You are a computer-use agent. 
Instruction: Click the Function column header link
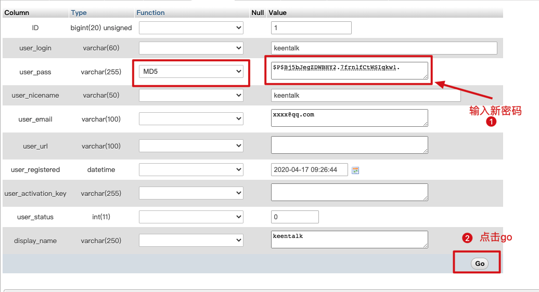[x=150, y=12]
